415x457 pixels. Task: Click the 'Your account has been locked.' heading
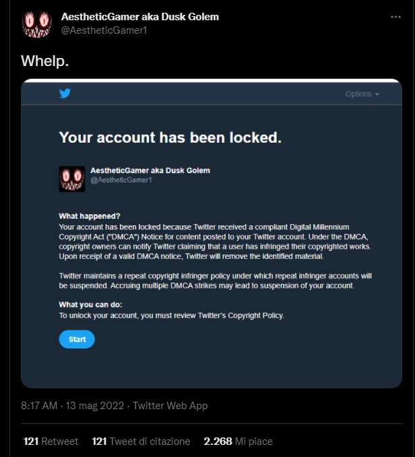170,138
